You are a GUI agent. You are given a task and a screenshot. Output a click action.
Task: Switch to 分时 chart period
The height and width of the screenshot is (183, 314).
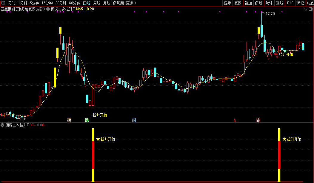12,3
